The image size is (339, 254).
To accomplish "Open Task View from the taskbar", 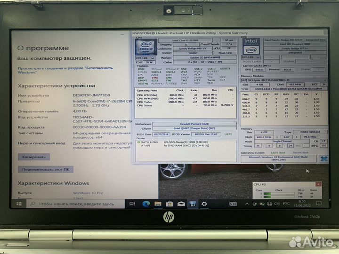I will coord(132,204).
